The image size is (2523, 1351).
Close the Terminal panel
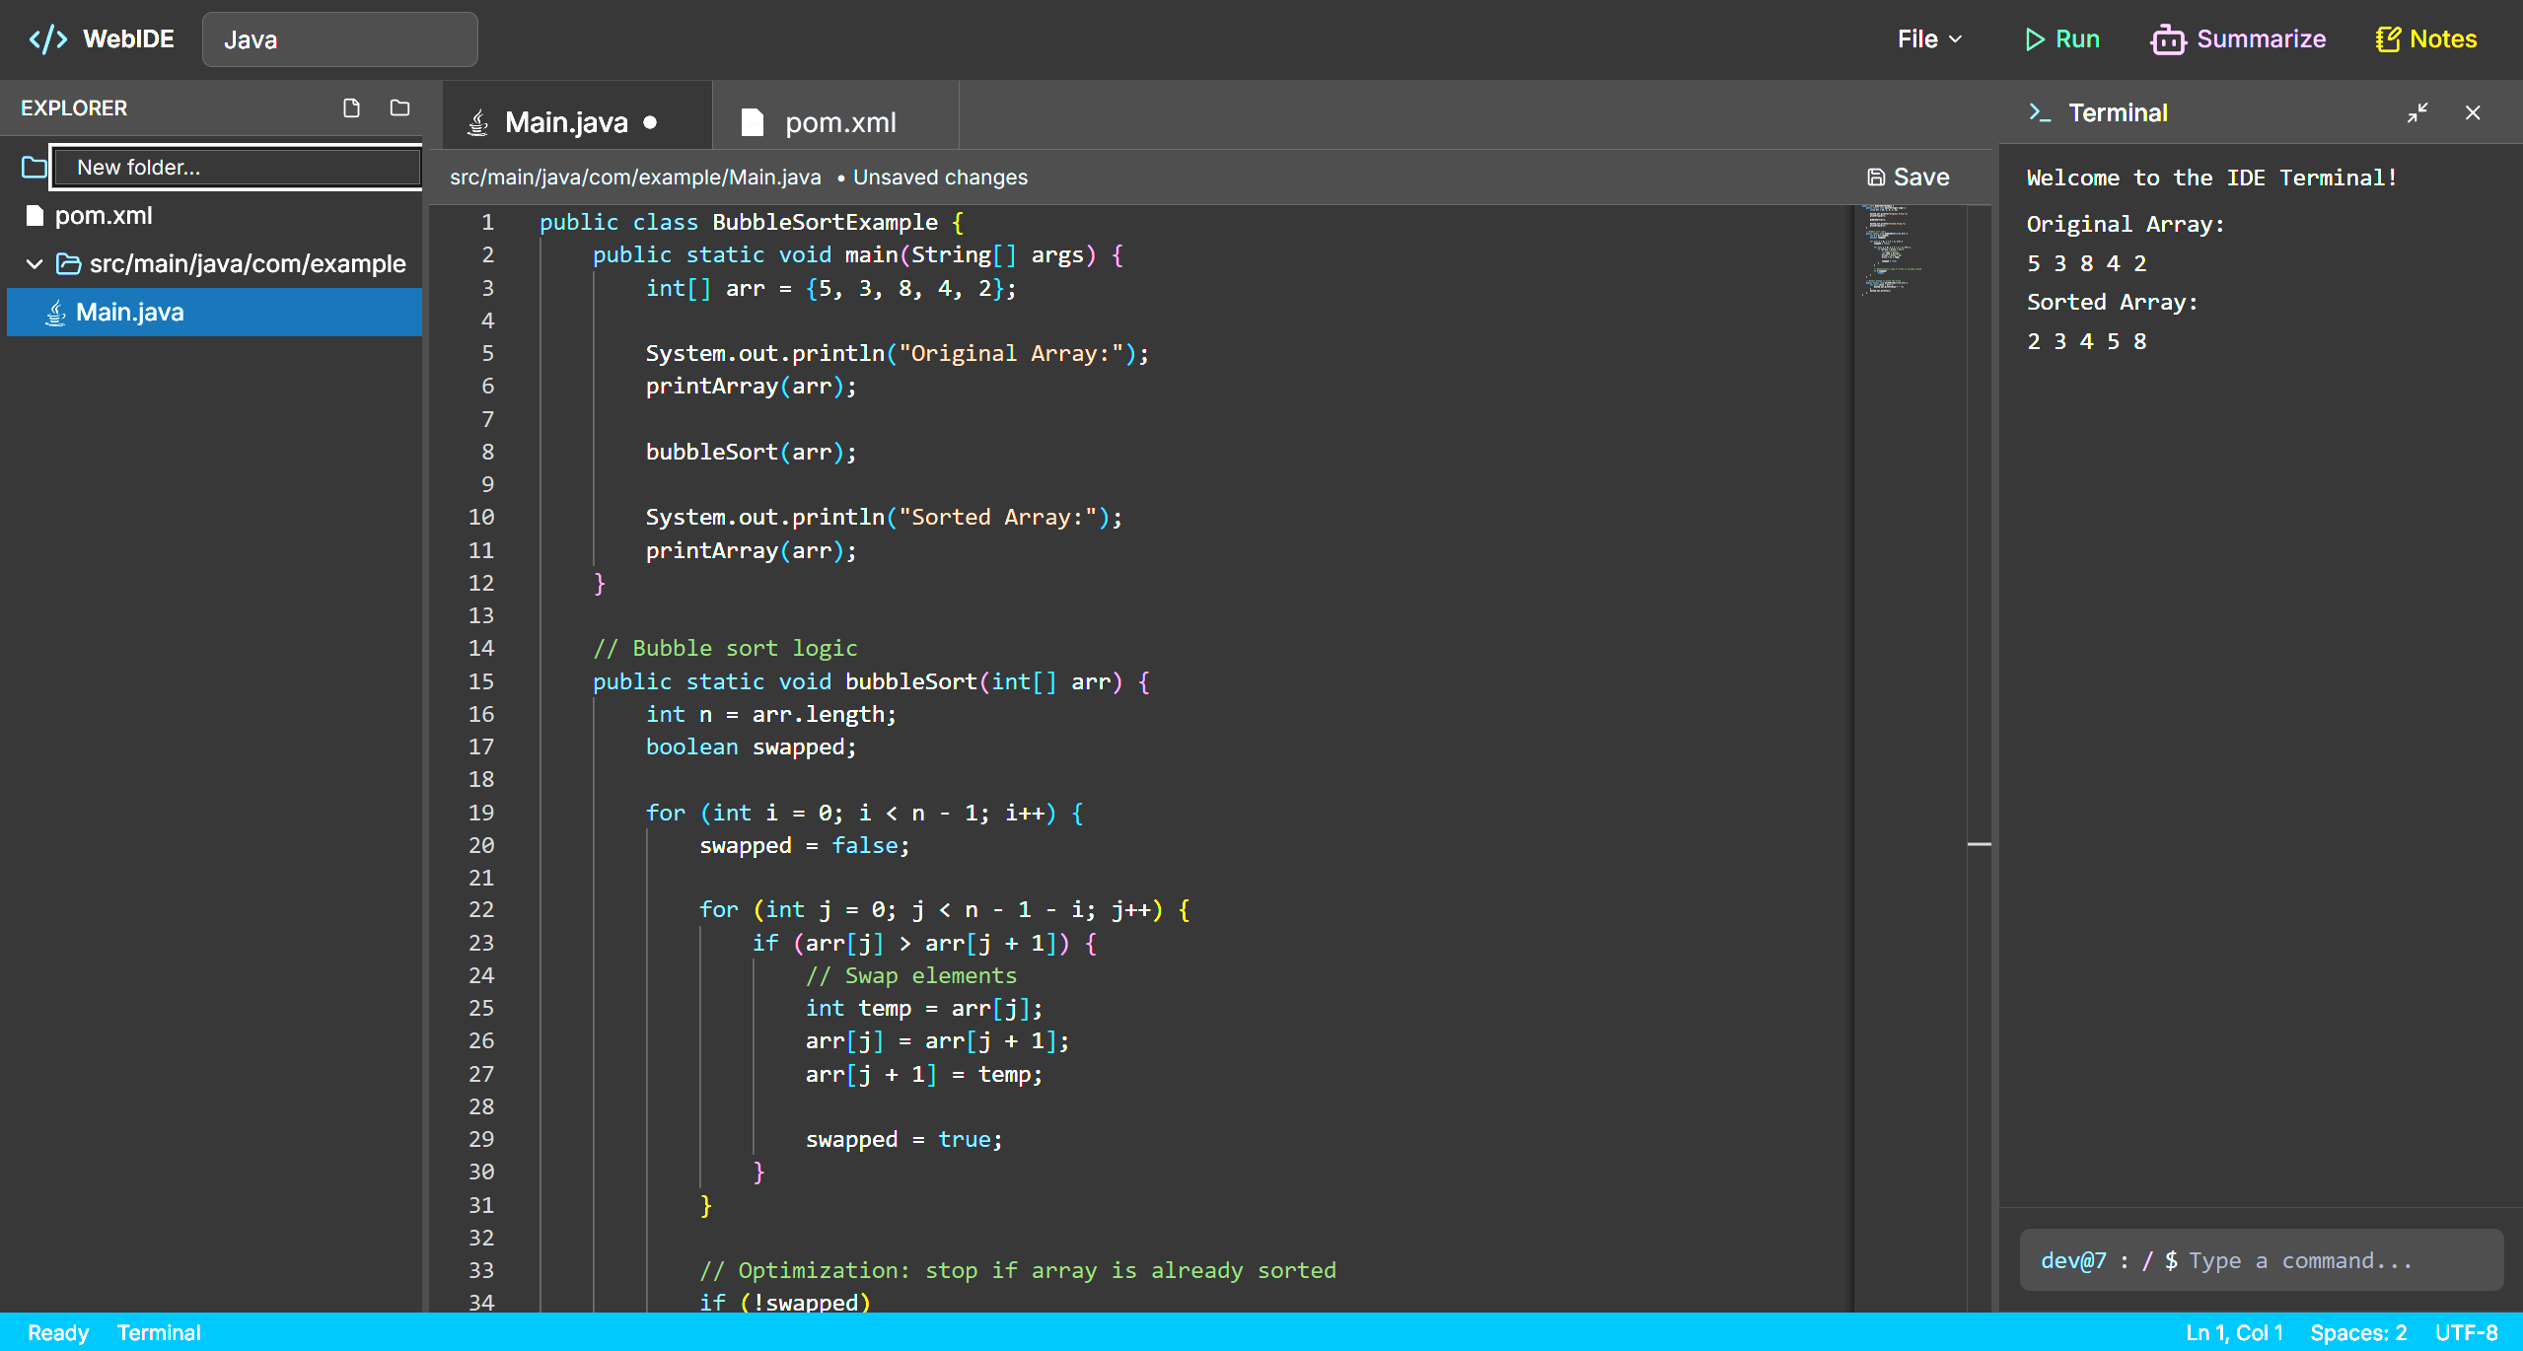[2472, 113]
